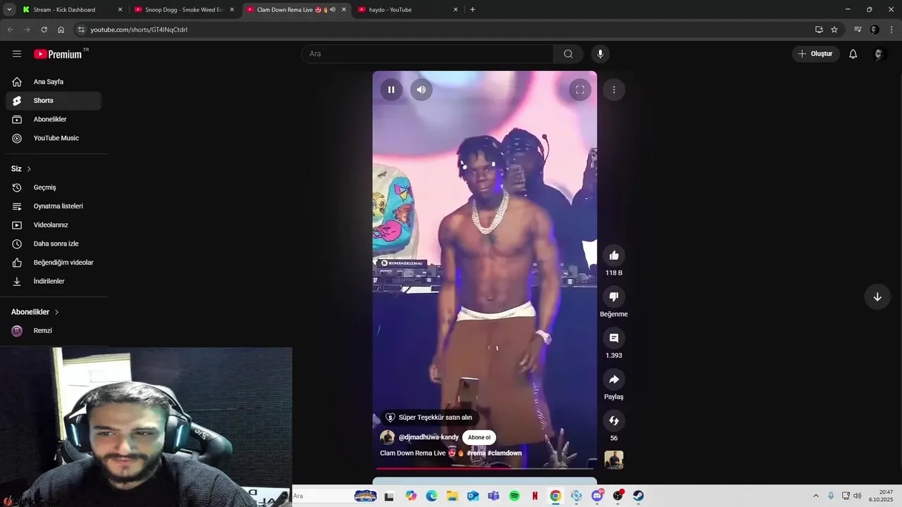The height and width of the screenshot is (507, 902).
Task: Open Discord from the taskbar
Action: (x=598, y=496)
